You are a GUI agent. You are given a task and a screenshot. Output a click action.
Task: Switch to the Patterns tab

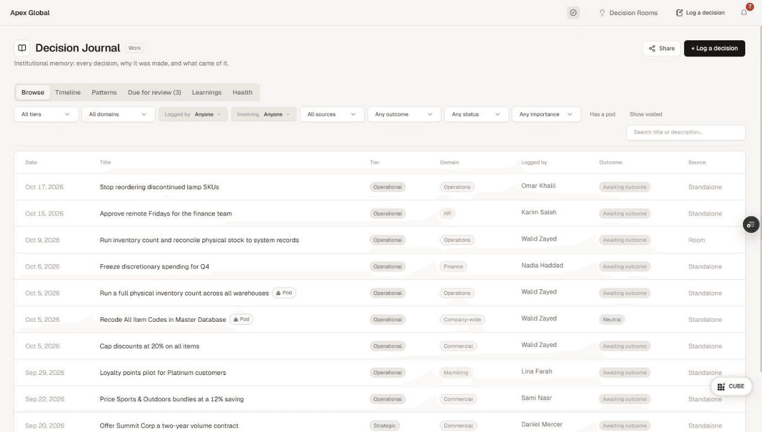tap(104, 92)
